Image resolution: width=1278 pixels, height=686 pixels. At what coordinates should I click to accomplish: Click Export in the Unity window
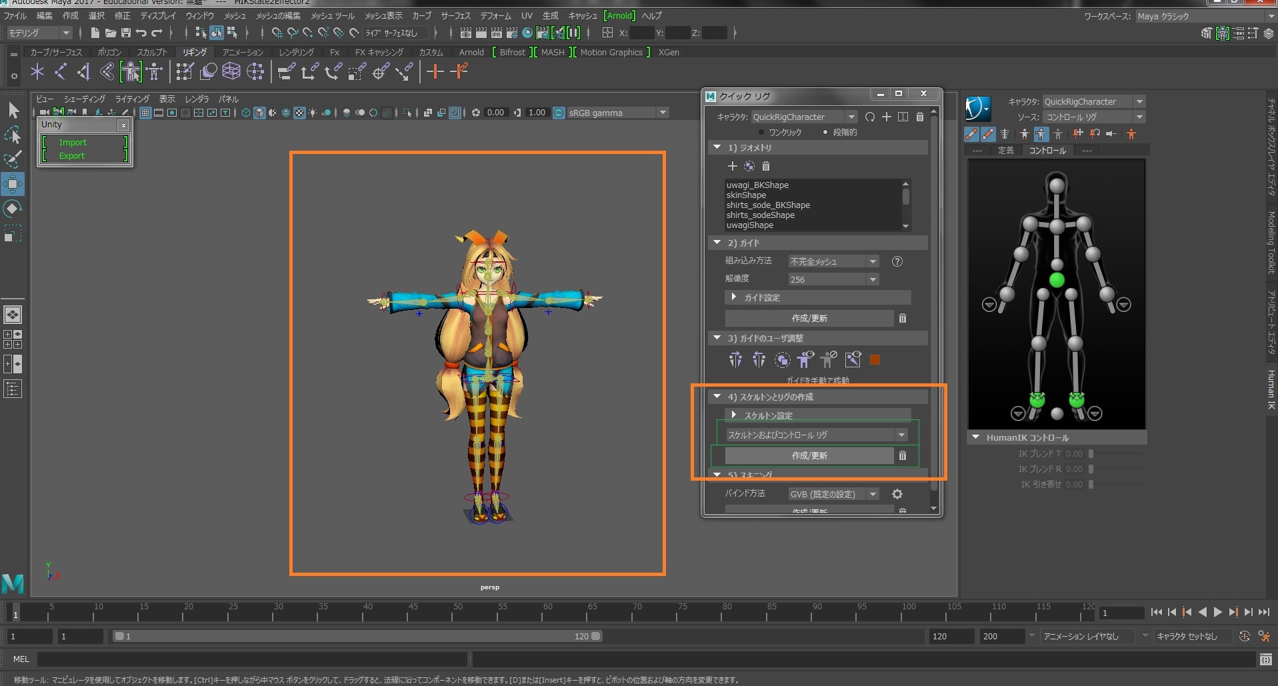coord(72,156)
